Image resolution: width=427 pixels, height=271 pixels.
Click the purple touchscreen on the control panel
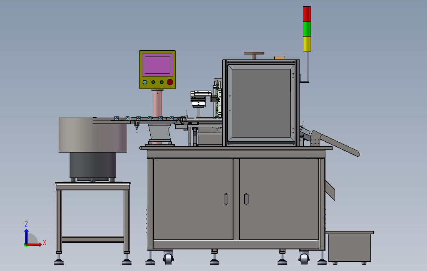coord(157,65)
